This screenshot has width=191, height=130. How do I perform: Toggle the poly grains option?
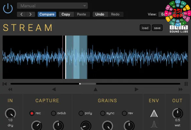[81, 113]
